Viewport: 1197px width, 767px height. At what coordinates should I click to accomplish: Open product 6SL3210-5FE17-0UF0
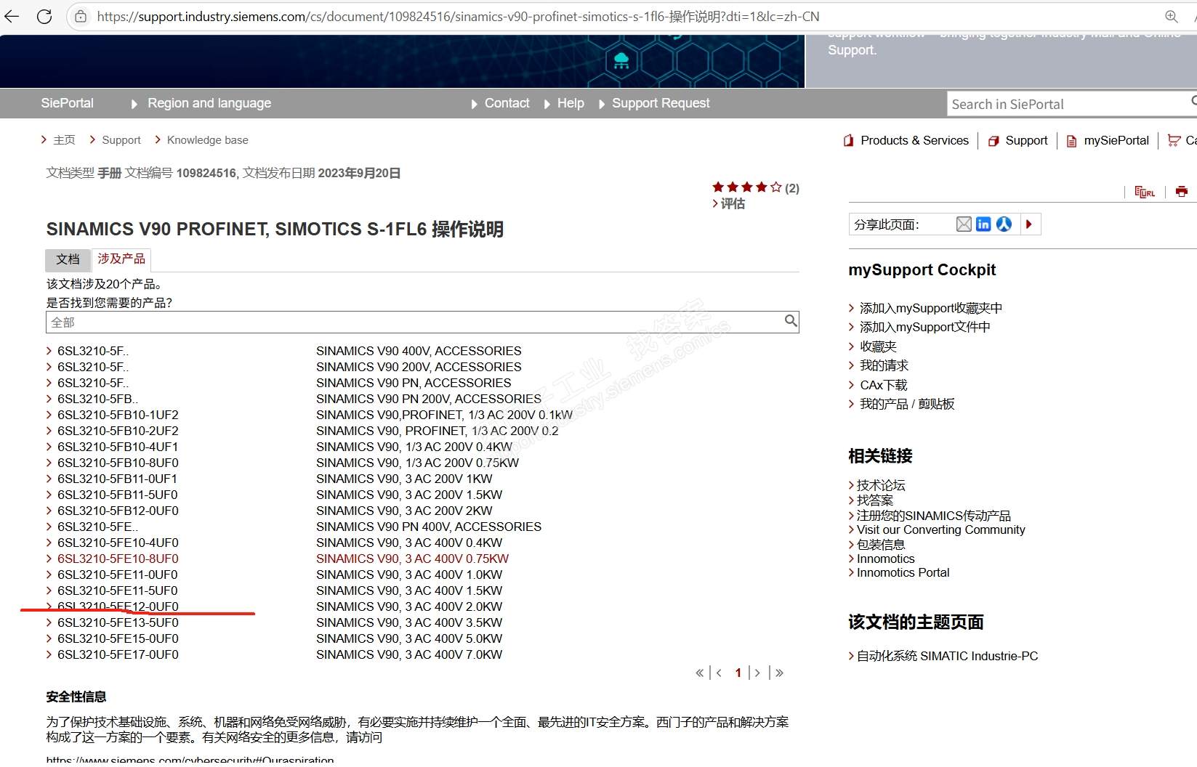tap(118, 655)
